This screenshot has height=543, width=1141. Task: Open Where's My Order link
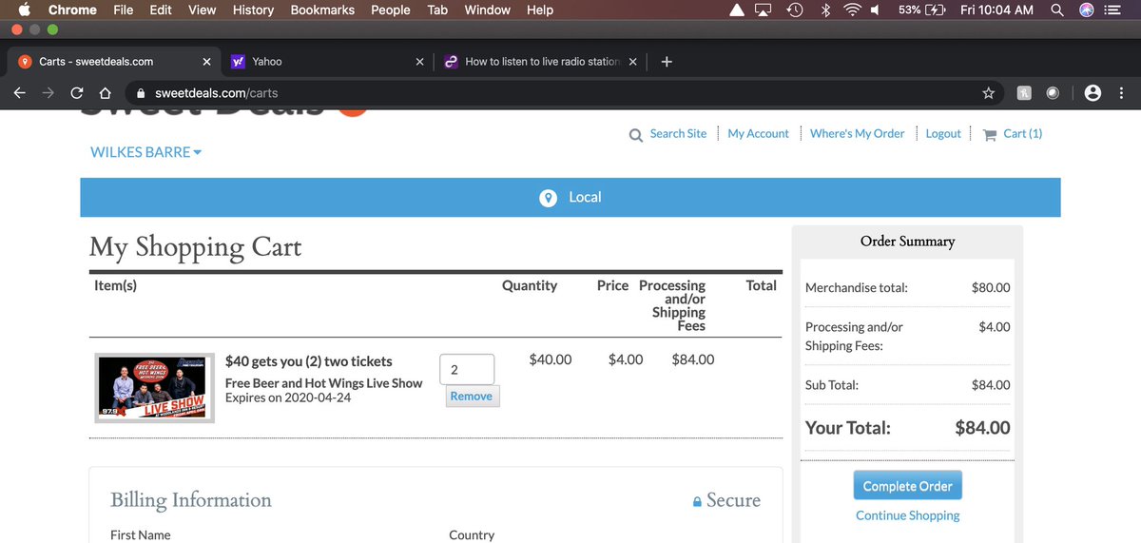pos(857,134)
